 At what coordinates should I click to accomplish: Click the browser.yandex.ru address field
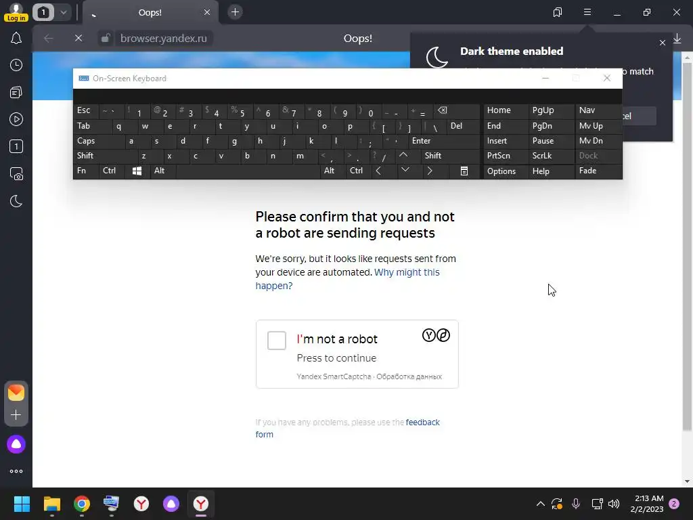coord(164,39)
